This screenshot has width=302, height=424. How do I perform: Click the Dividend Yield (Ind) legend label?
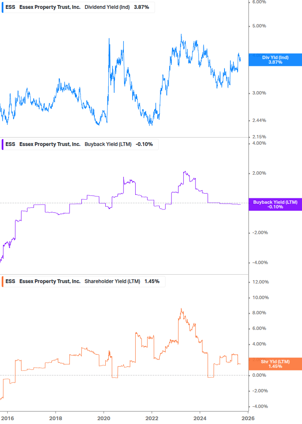coord(107,7)
